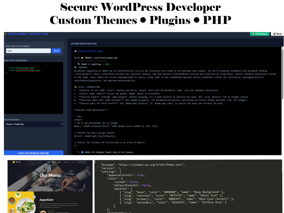The height and width of the screenshot is (213, 284).
Task: Open the Execution Mode dropdown
Action: coord(34,124)
